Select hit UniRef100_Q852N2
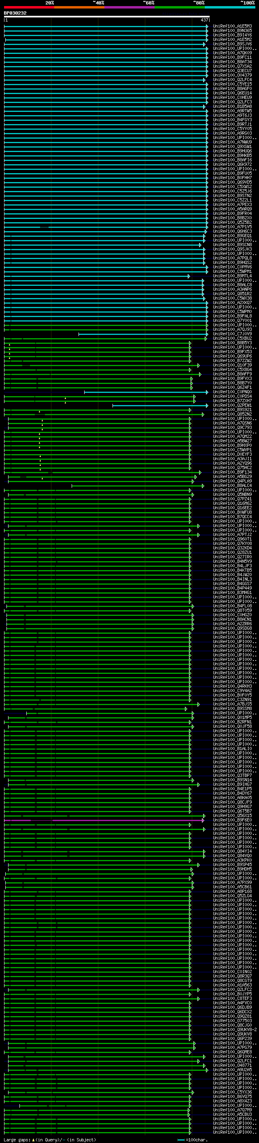 tap(232, 414)
